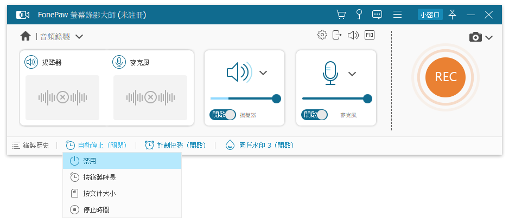Minimize the FonePaw window

470,15
